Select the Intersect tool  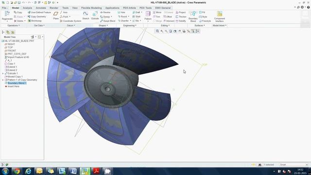[169, 21]
